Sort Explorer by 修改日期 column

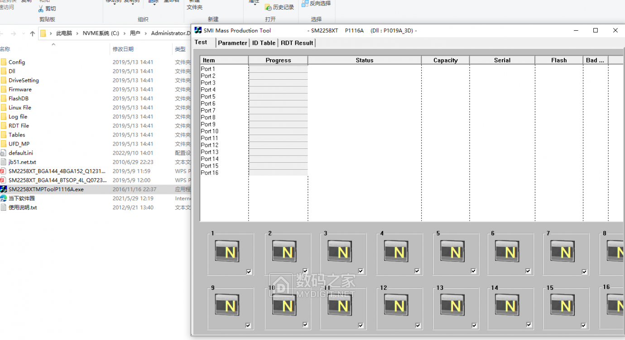[x=123, y=49]
